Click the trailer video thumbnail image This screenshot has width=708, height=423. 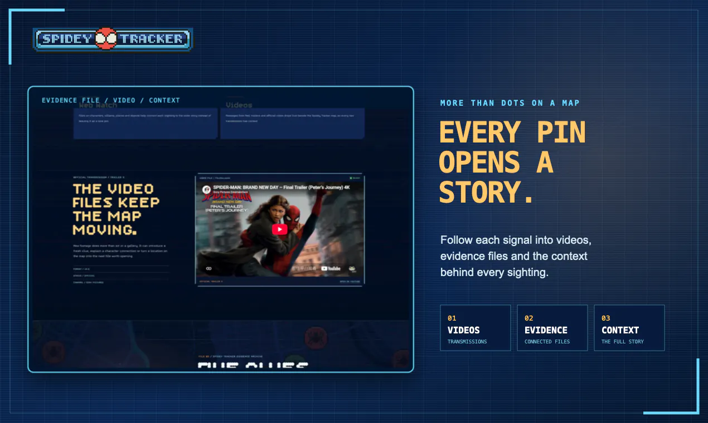tap(279, 229)
